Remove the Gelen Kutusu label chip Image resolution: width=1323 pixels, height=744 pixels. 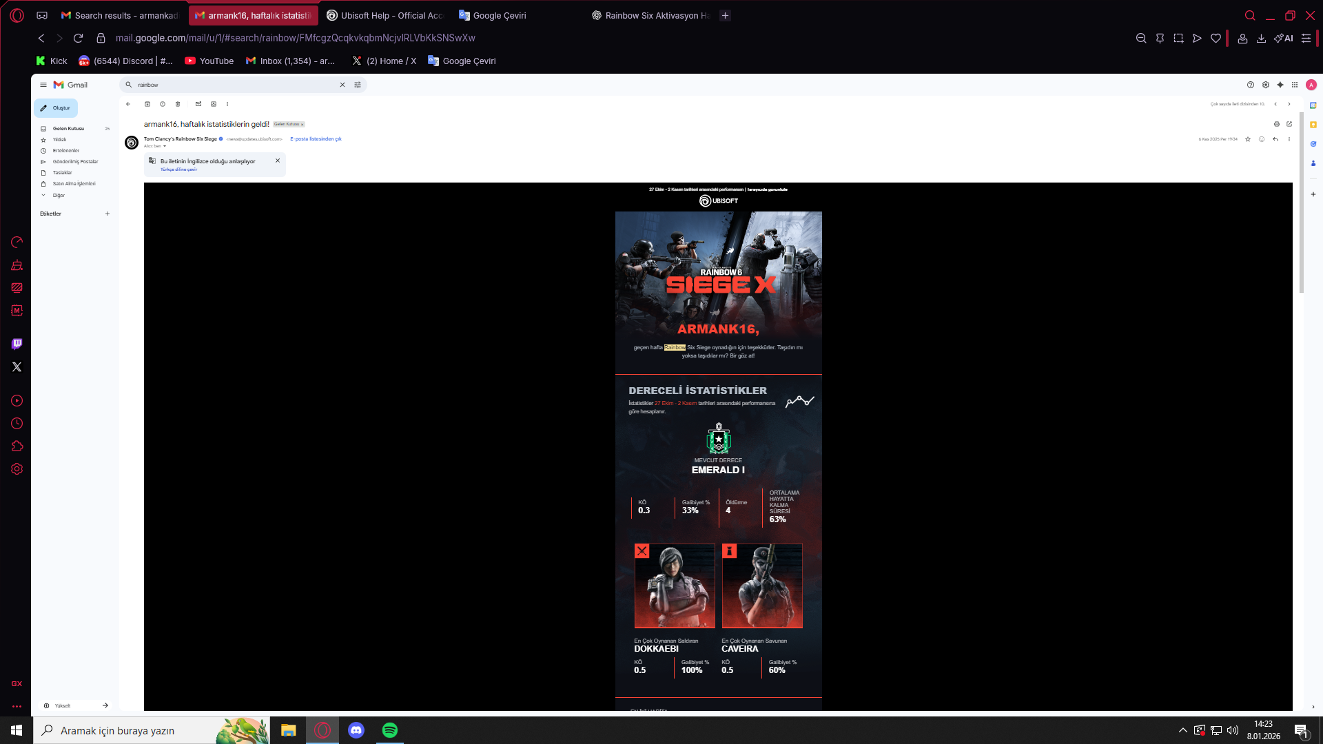(x=302, y=125)
